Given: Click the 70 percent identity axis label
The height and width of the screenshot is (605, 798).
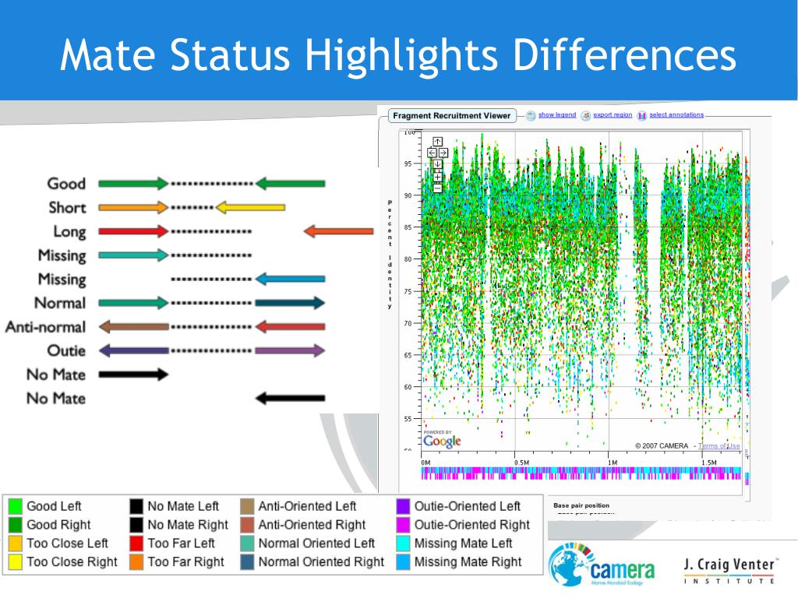Looking at the screenshot, I should pyautogui.click(x=408, y=323).
